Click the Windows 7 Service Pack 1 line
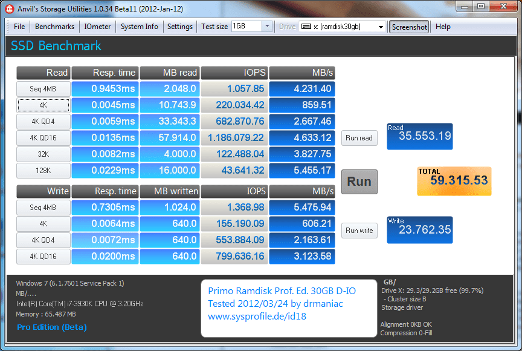 click(70, 283)
